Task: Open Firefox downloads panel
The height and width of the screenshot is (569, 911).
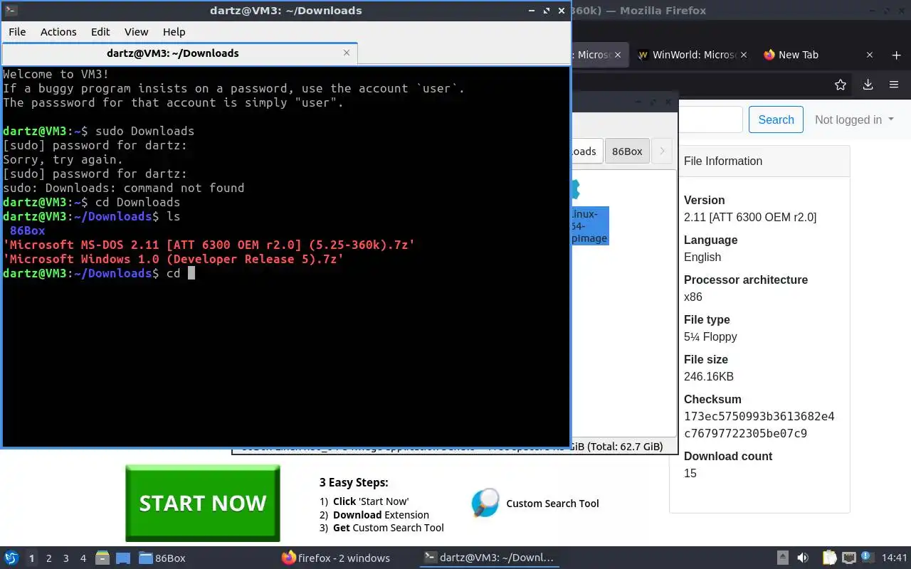Action: pos(868,85)
